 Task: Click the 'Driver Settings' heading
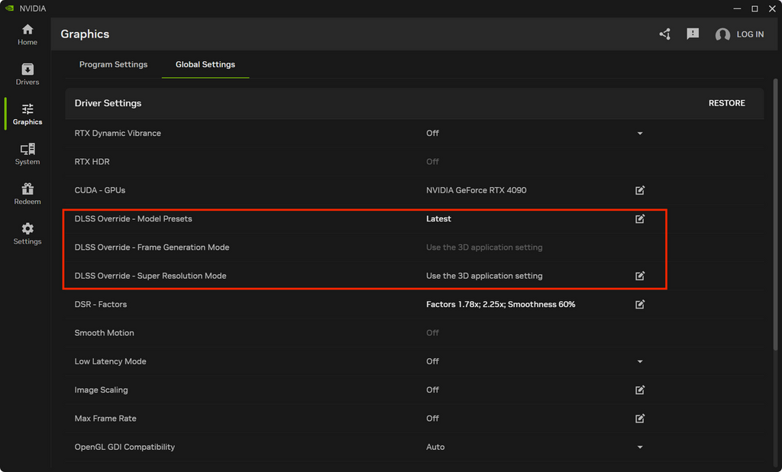tap(108, 103)
